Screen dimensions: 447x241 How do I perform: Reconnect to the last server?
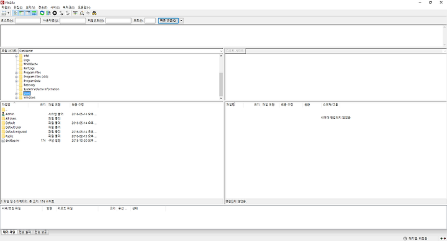tap(68, 13)
